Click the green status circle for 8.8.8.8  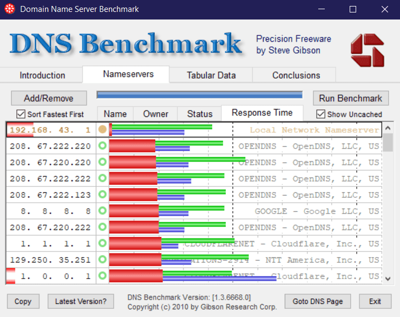[x=102, y=211]
